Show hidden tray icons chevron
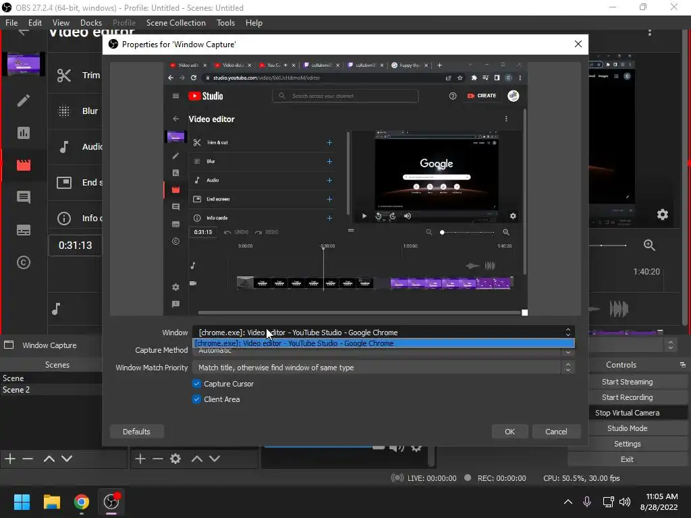 point(568,502)
